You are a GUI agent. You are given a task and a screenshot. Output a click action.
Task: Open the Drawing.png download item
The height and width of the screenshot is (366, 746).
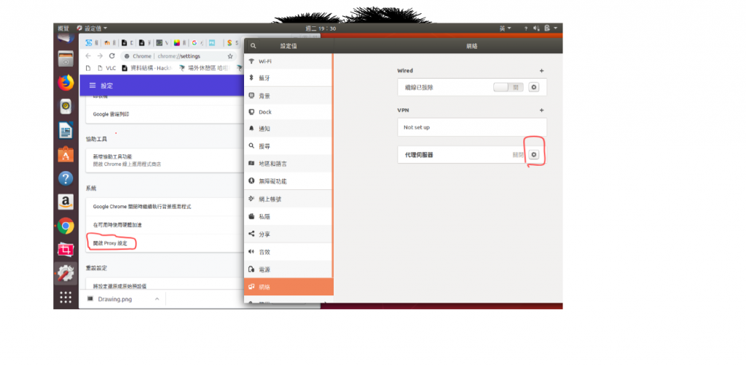pyautogui.click(x=116, y=299)
